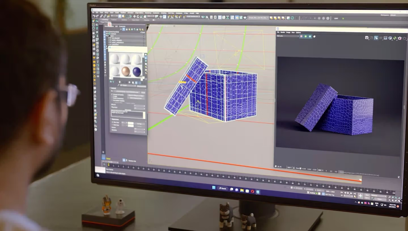Image resolution: width=408 pixels, height=231 pixels.
Task: Toggle the red channel in frame buffer
Action: tap(301, 36)
